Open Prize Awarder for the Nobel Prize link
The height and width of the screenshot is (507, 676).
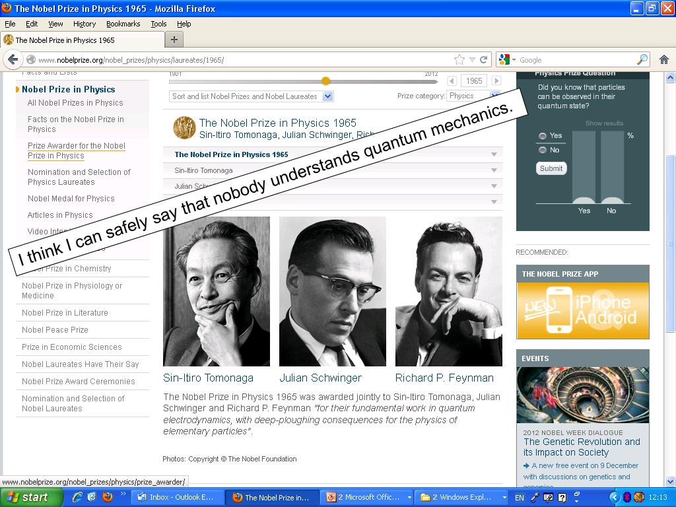click(77, 151)
